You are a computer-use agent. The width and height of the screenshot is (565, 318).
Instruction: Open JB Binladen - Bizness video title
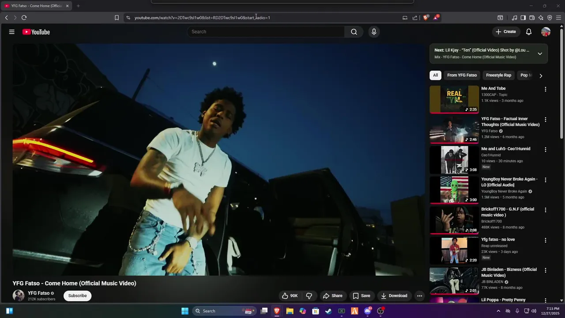(x=508, y=273)
